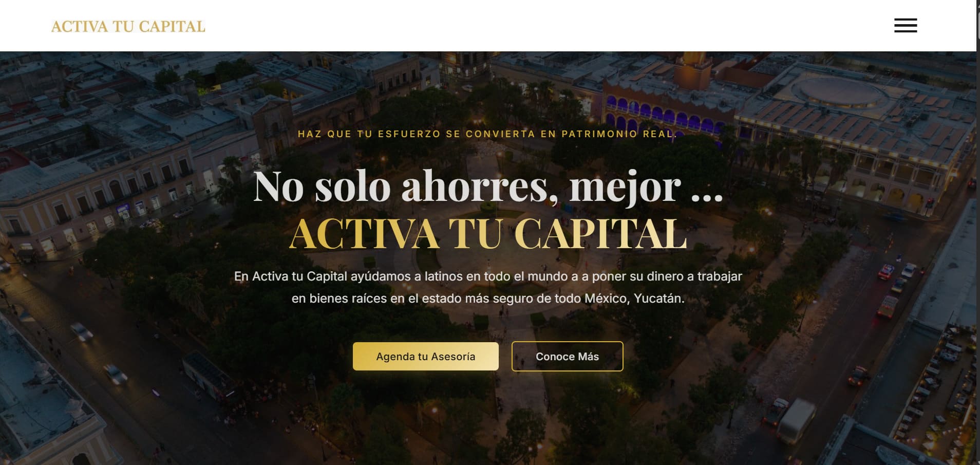Click the gold ACTIVA TU CAPITAL hero heading
Image resolution: width=980 pixels, height=465 pixels.
[488, 234]
